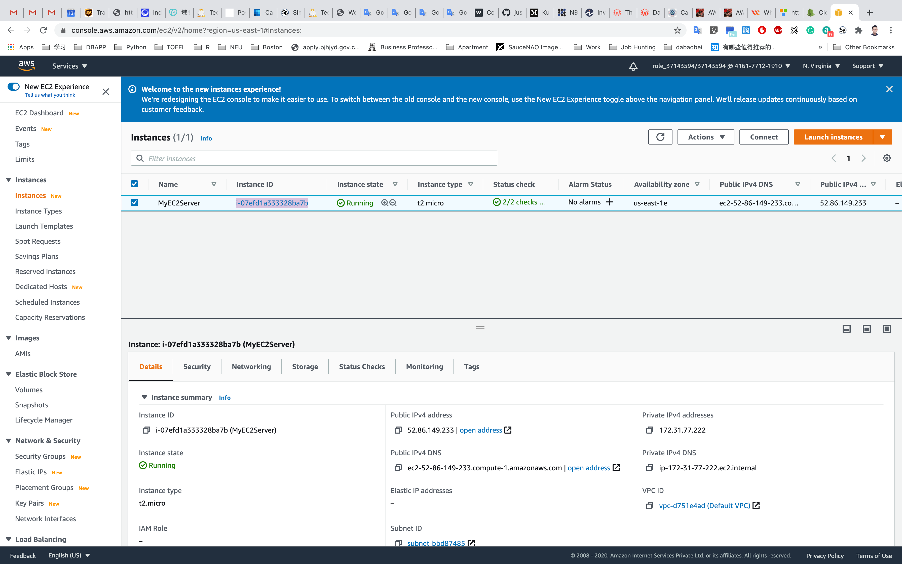Toggle the New EC2 Experience switch
The width and height of the screenshot is (902, 564).
click(x=14, y=87)
